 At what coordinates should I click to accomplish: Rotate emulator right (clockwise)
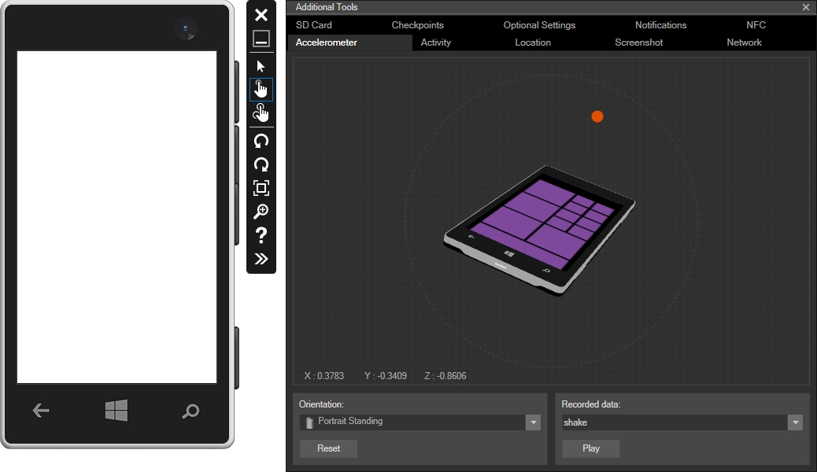coord(261,164)
